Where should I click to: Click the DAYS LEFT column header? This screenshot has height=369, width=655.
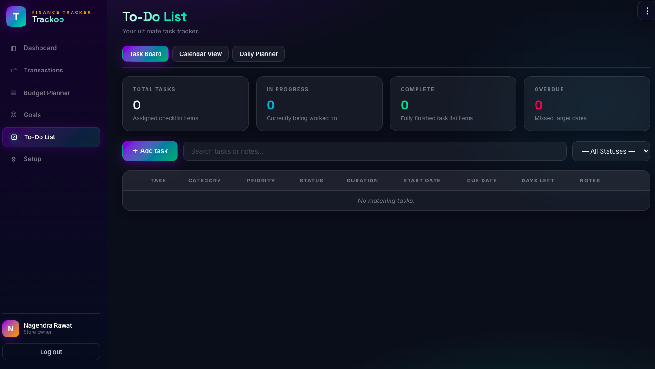pyautogui.click(x=538, y=181)
